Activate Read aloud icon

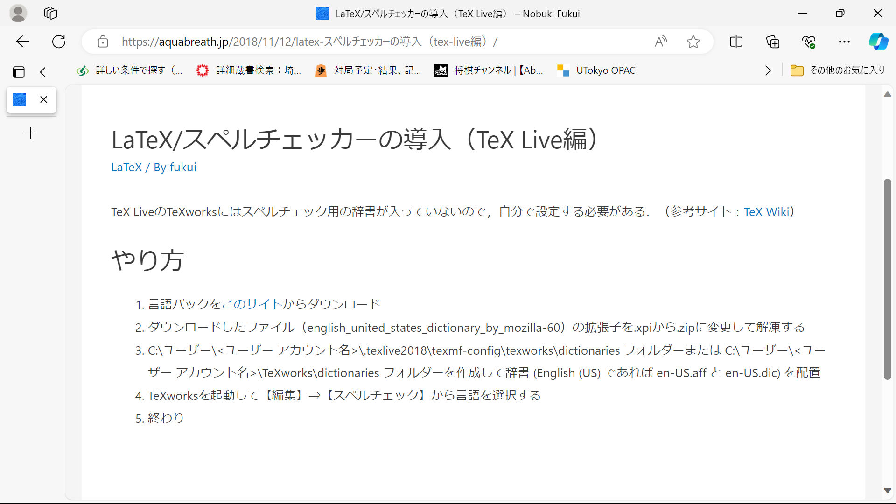pyautogui.click(x=661, y=42)
